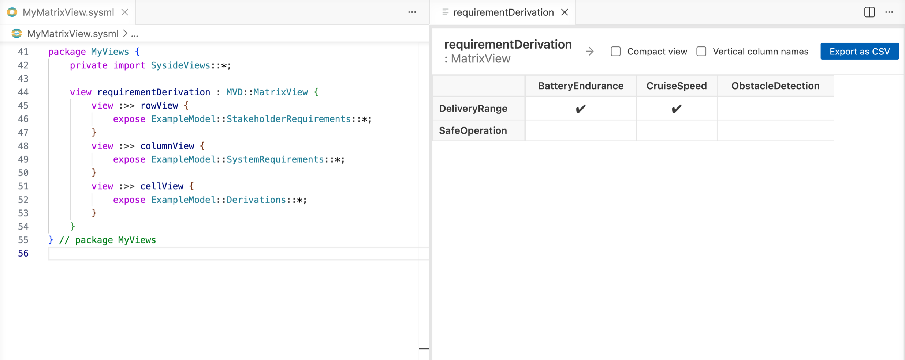Enable Vertical column names checkbox
Viewport: 905px width, 360px height.
pyautogui.click(x=701, y=51)
